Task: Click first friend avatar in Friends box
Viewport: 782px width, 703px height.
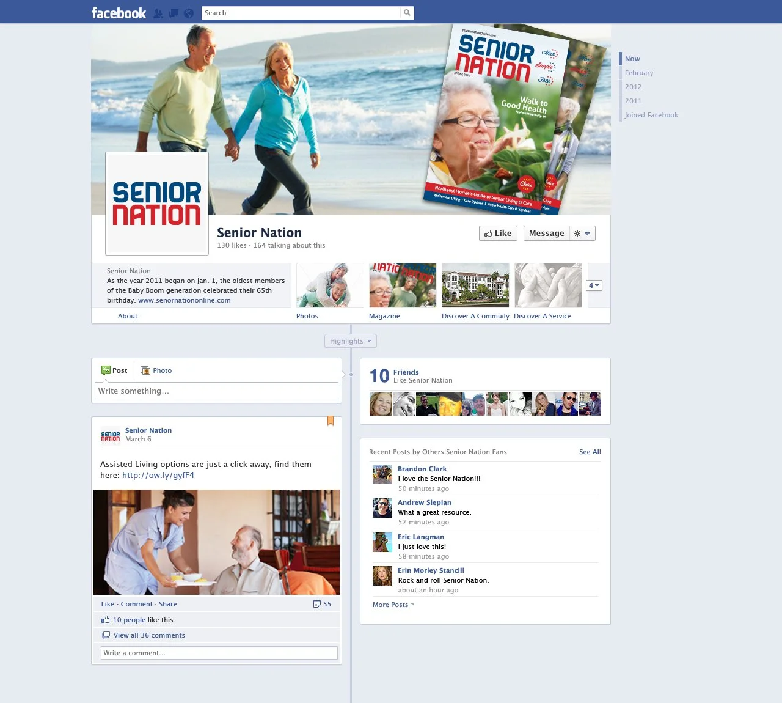Action: [x=381, y=404]
